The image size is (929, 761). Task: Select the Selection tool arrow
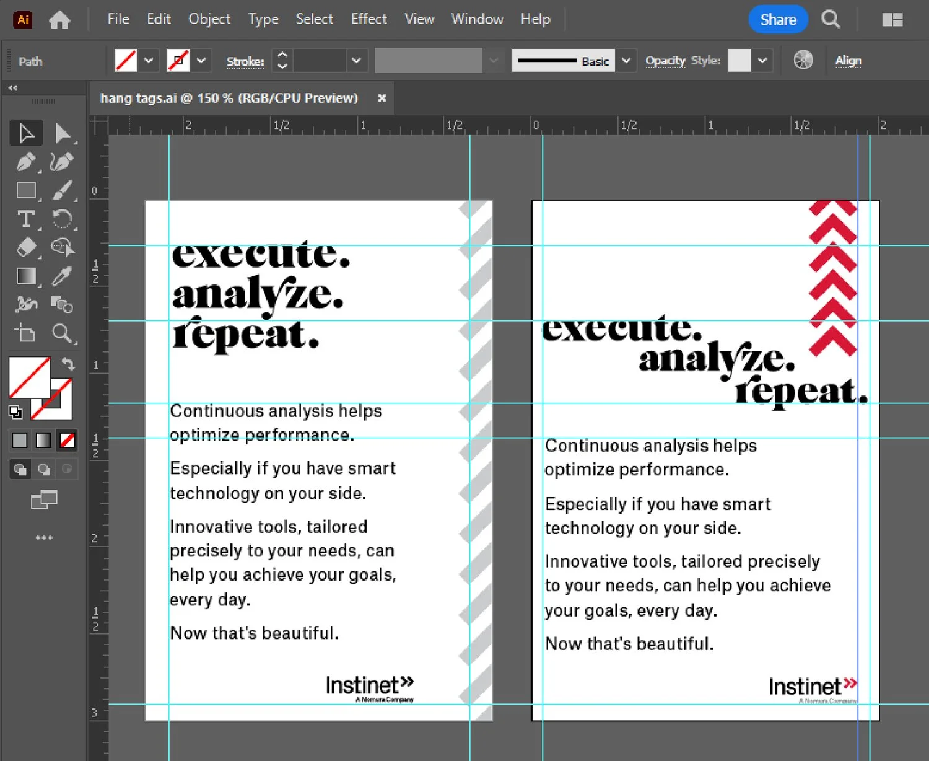[x=26, y=133]
